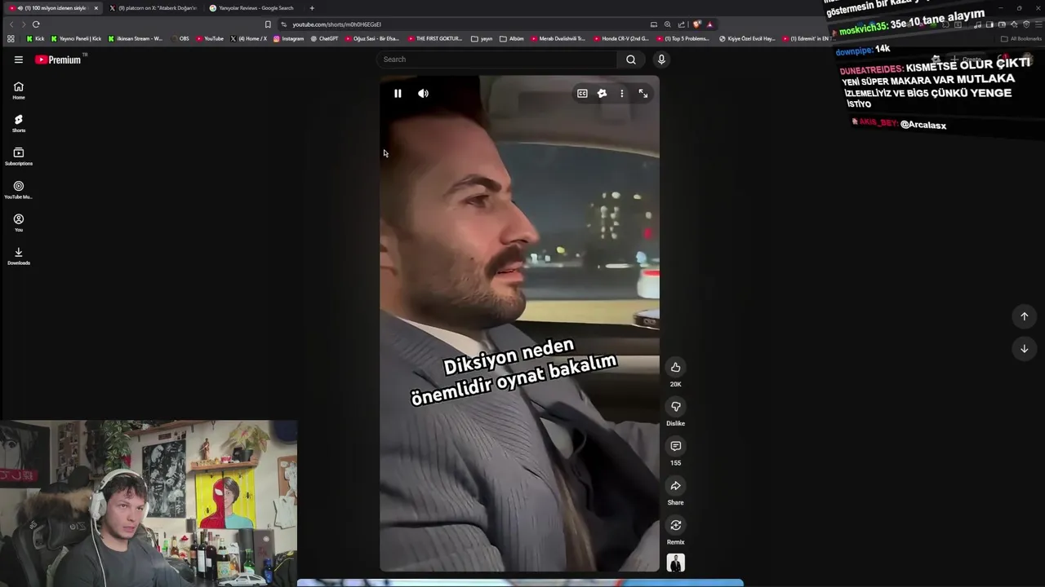The image size is (1045, 587).
Task: Open the You page in the sidebar
Action: pyautogui.click(x=18, y=223)
